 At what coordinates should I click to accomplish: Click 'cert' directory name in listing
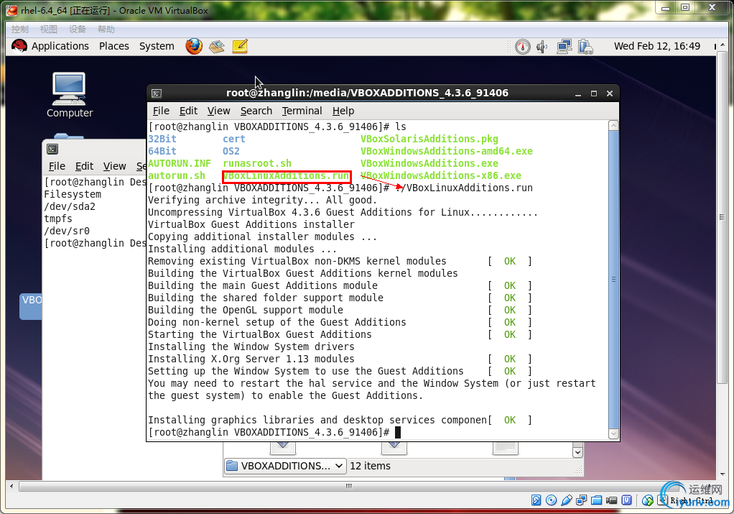point(234,139)
